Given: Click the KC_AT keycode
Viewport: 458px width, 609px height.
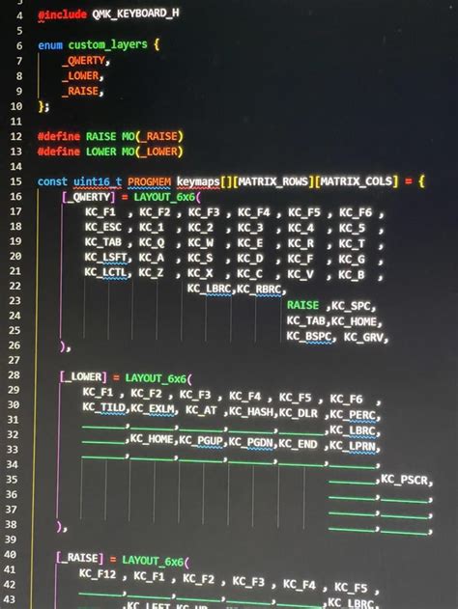Looking at the screenshot, I should (201, 410).
